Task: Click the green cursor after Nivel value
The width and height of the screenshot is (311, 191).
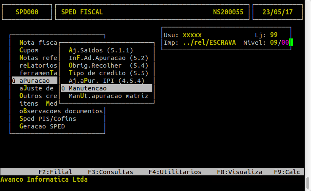Action: [x=291, y=42]
